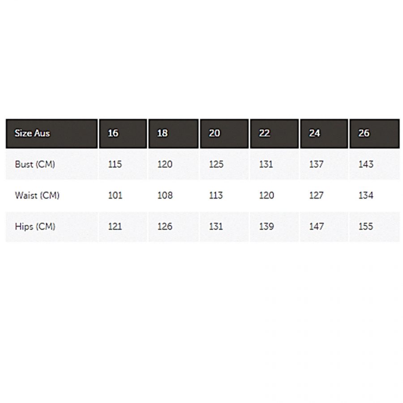Select waist value 134 for size 26
The width and height of the screenshot is (403, 403).
click(366, 195)
